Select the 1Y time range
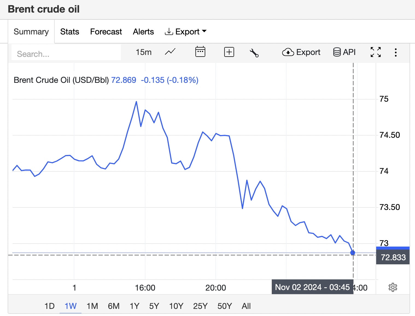415x316 pixels. click(135, 306)
